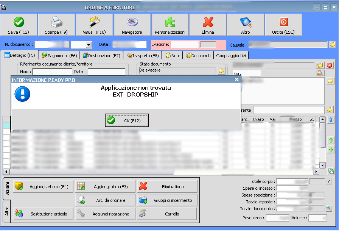Image resolution: width=339 pixels, height=231 pixels.
Task: Open the Note tab
Action: tap(173, 56)
